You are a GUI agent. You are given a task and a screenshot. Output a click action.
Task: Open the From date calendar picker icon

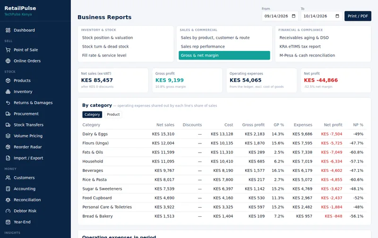pos(293,16)
